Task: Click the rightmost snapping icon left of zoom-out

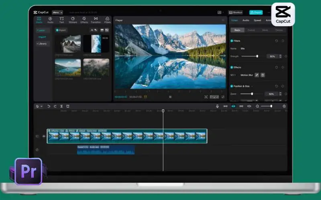Action: (249, 106)
